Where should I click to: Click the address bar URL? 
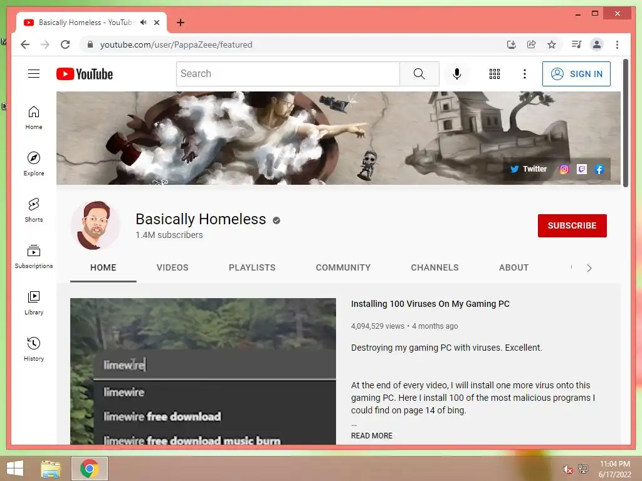tap(176, 44)
